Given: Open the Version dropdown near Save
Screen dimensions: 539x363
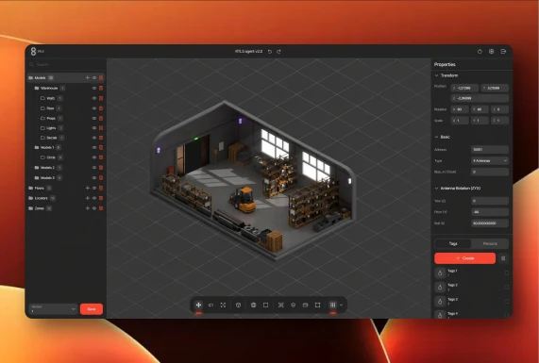Looking at the screenshot, I should pos(53,309).
